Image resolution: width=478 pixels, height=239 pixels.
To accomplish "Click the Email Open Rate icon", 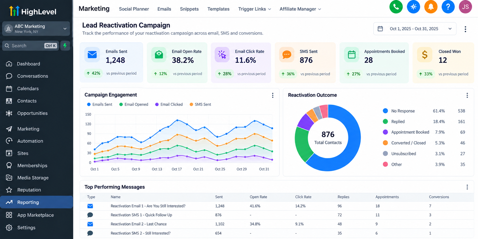I will pos(159,55).
